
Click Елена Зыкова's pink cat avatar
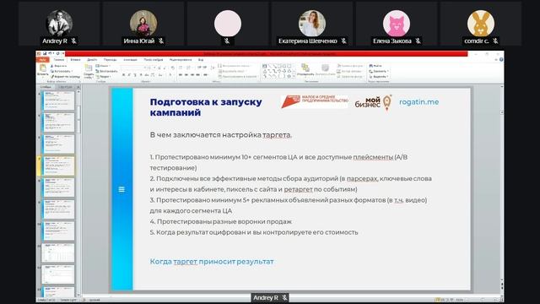point(397,23)
